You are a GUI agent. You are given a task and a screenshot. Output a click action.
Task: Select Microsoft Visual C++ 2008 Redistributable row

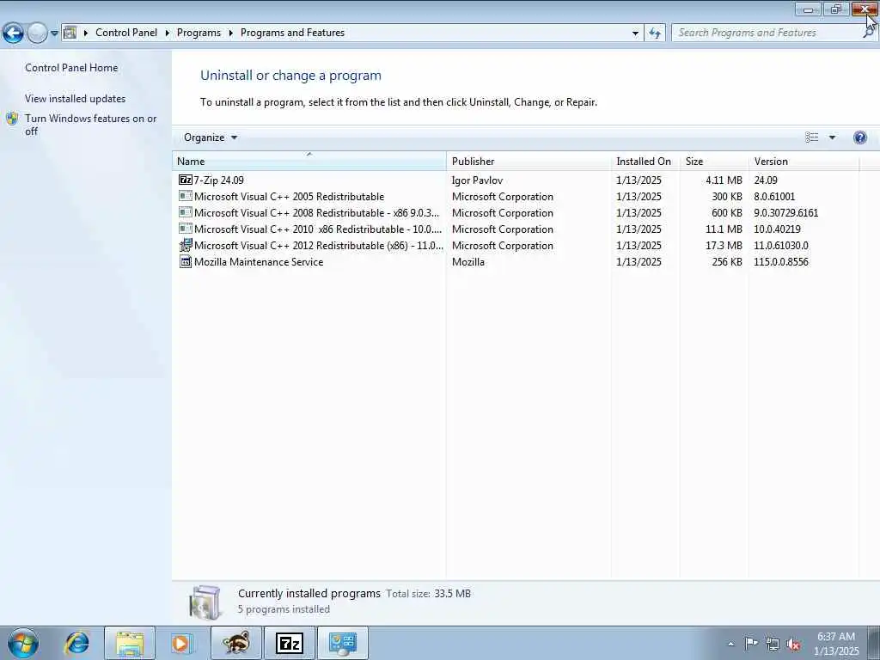coord(516,213)
